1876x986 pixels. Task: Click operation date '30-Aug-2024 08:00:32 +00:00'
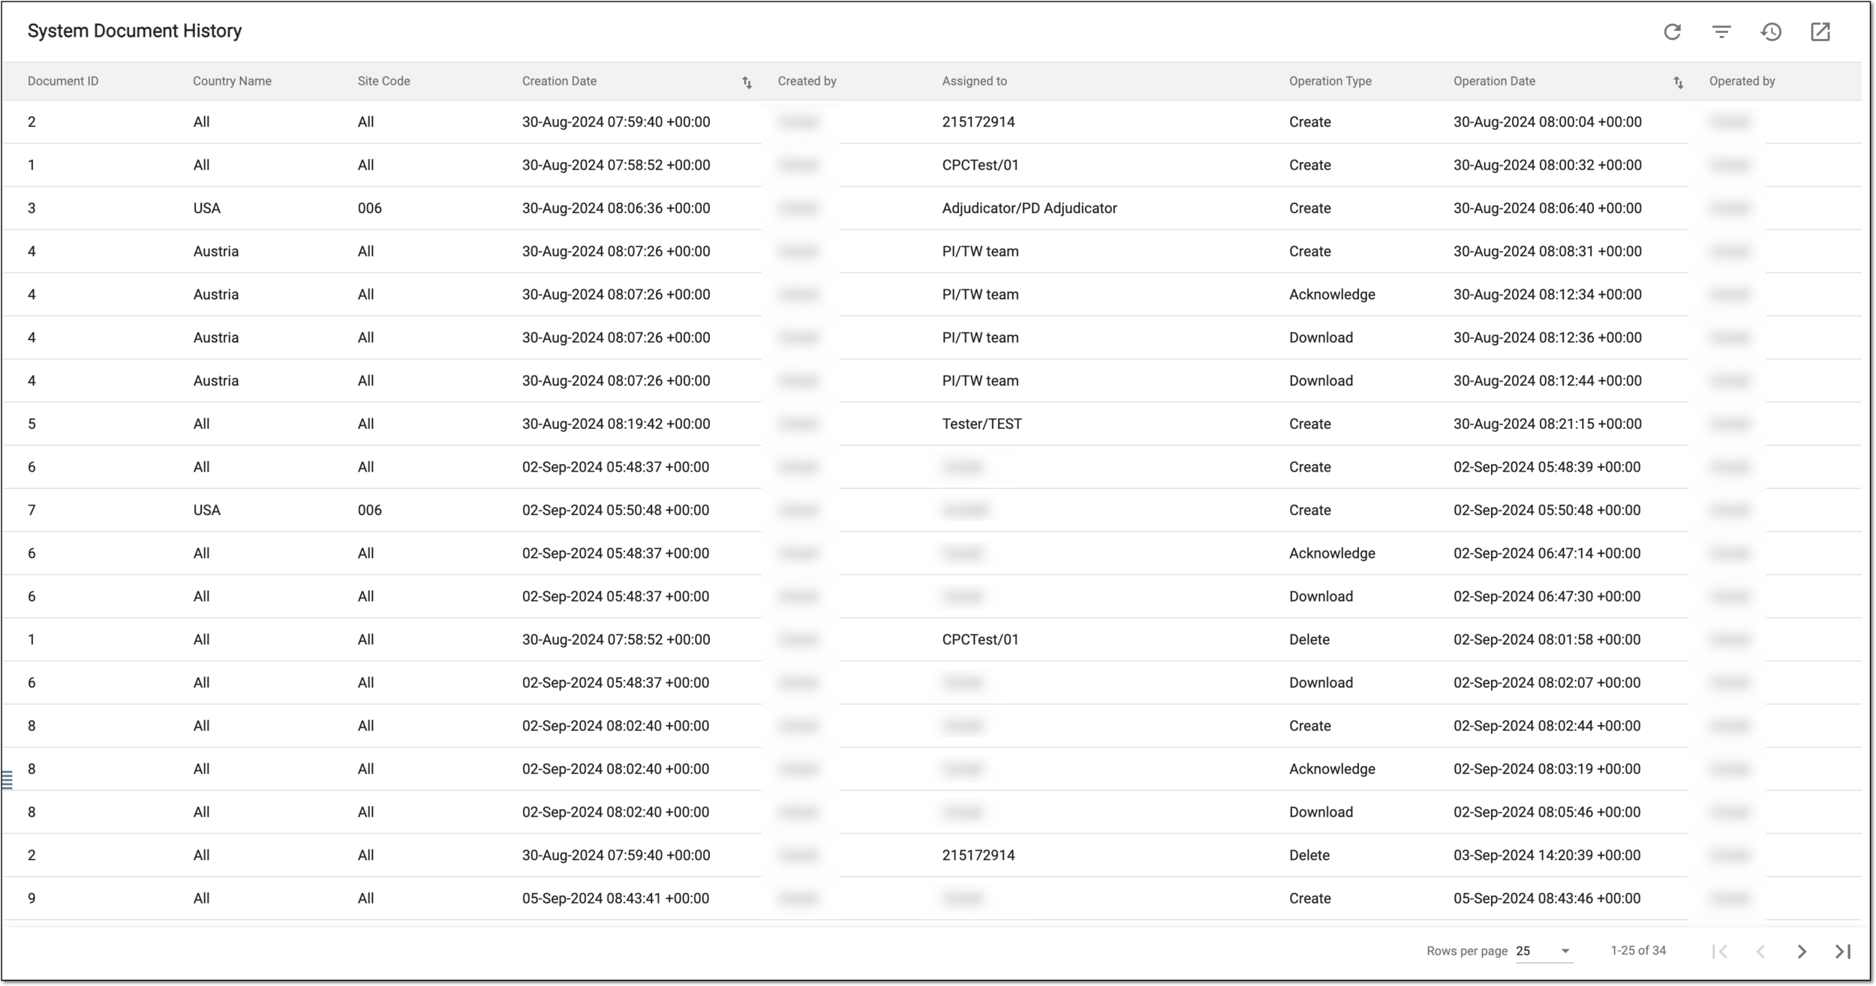click(x=1547, y=165)
